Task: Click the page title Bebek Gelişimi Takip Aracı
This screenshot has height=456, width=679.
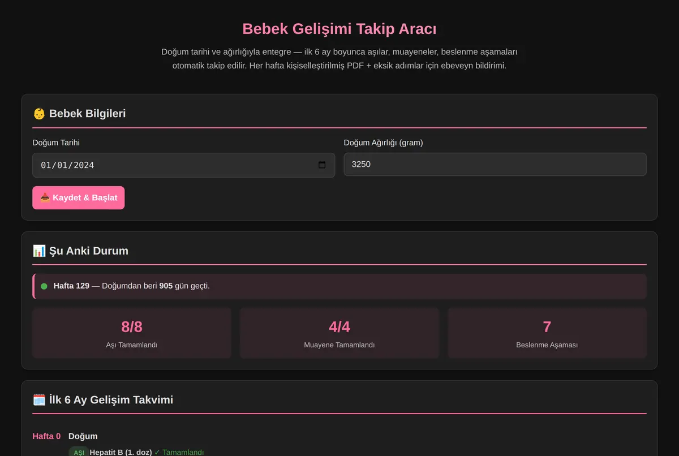Action: coord(339,29)
